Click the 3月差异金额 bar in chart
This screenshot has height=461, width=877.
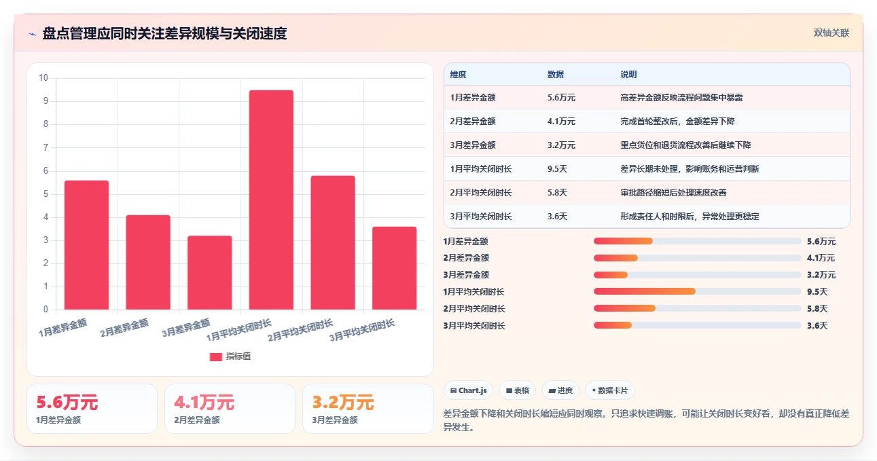pyautogui.click(x=210, y=273)
